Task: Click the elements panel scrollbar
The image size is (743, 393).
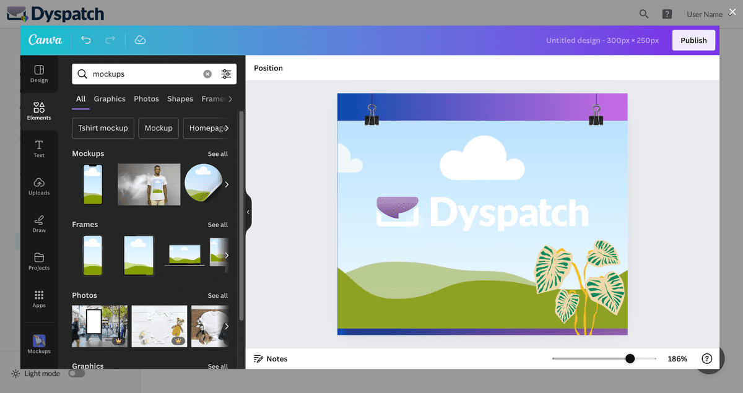Action: [241, 215]
